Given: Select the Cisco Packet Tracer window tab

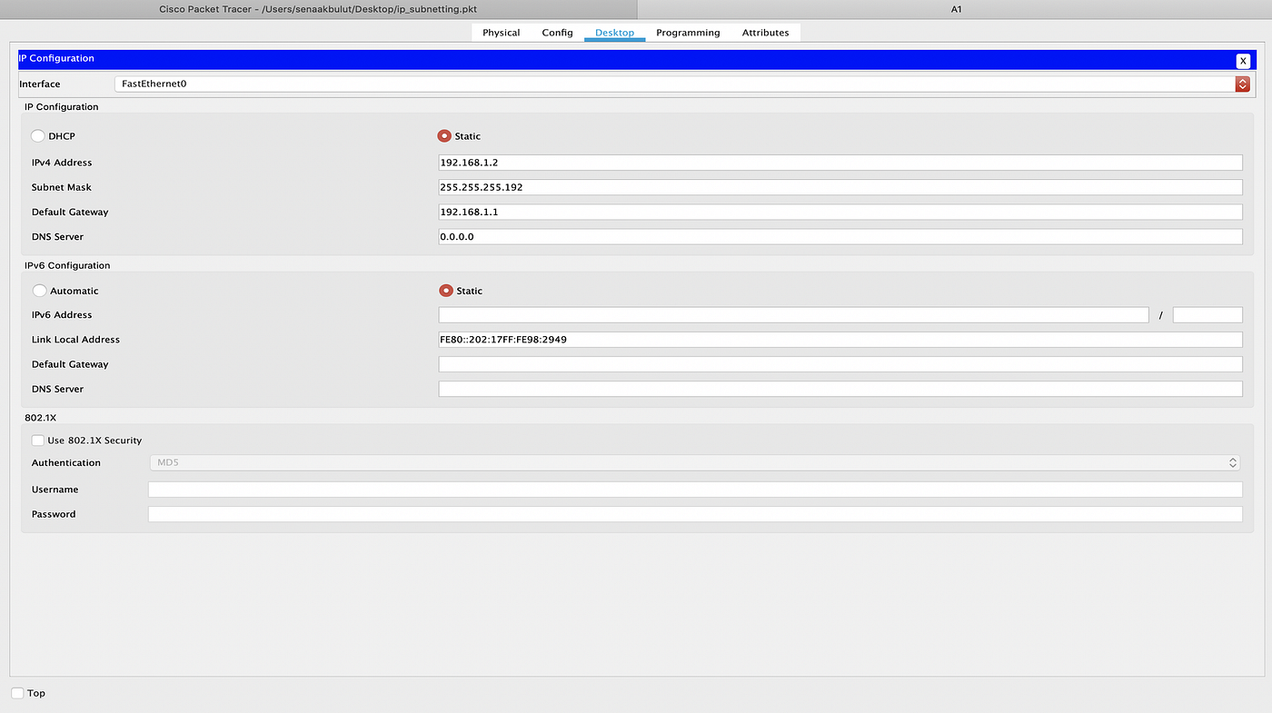Looking at the screenshot, I should pyautogui.click(x=318, y=9).
